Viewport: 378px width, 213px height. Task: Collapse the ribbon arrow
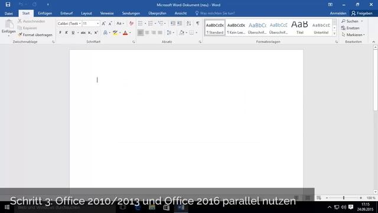point(374,42)
